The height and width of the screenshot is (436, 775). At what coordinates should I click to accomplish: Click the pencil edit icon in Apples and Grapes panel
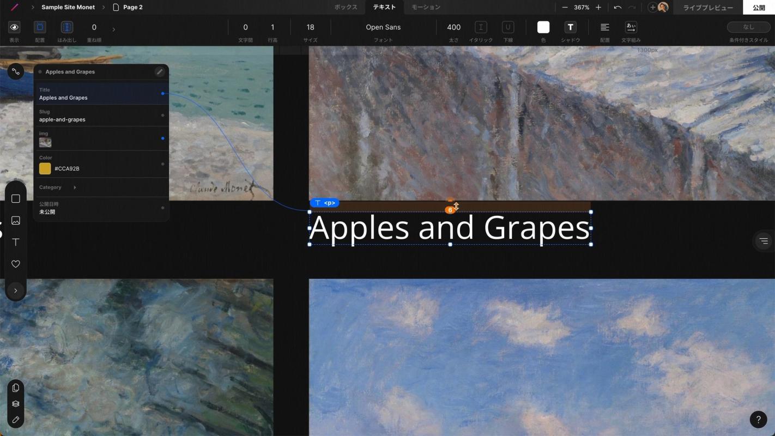click(x=160, y=71)
